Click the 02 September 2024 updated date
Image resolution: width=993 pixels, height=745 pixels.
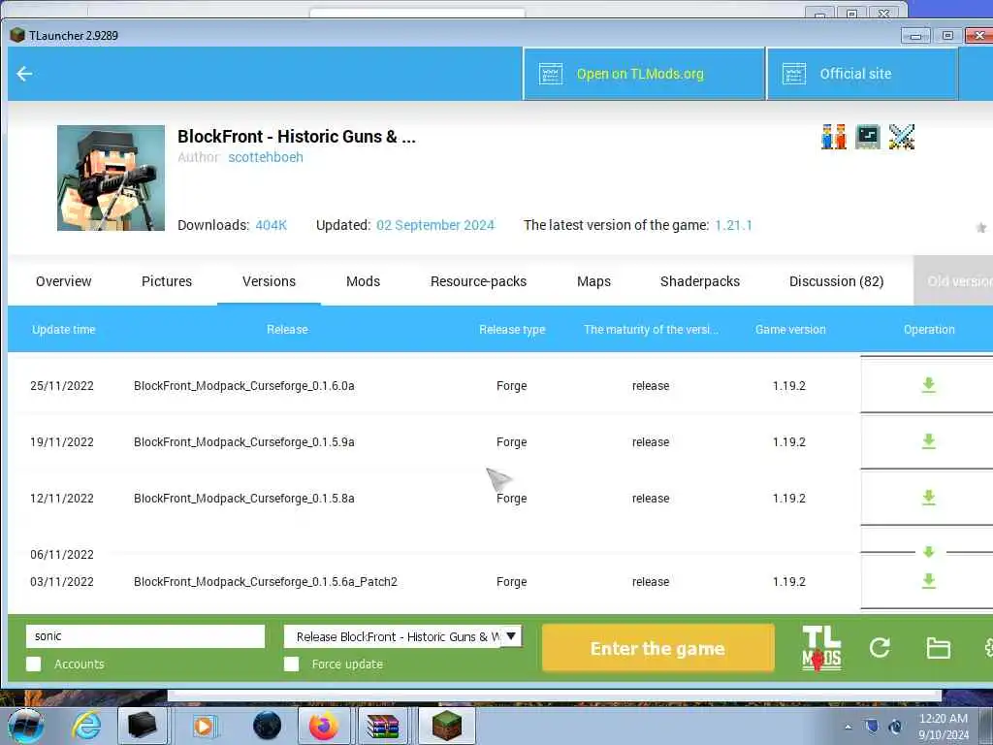(x=435, y=225)
